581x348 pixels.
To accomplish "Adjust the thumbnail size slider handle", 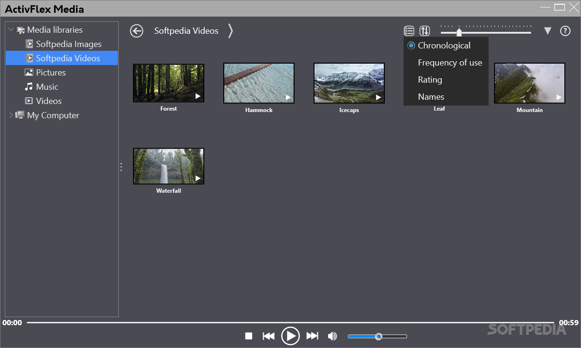I will click(459, 32).
